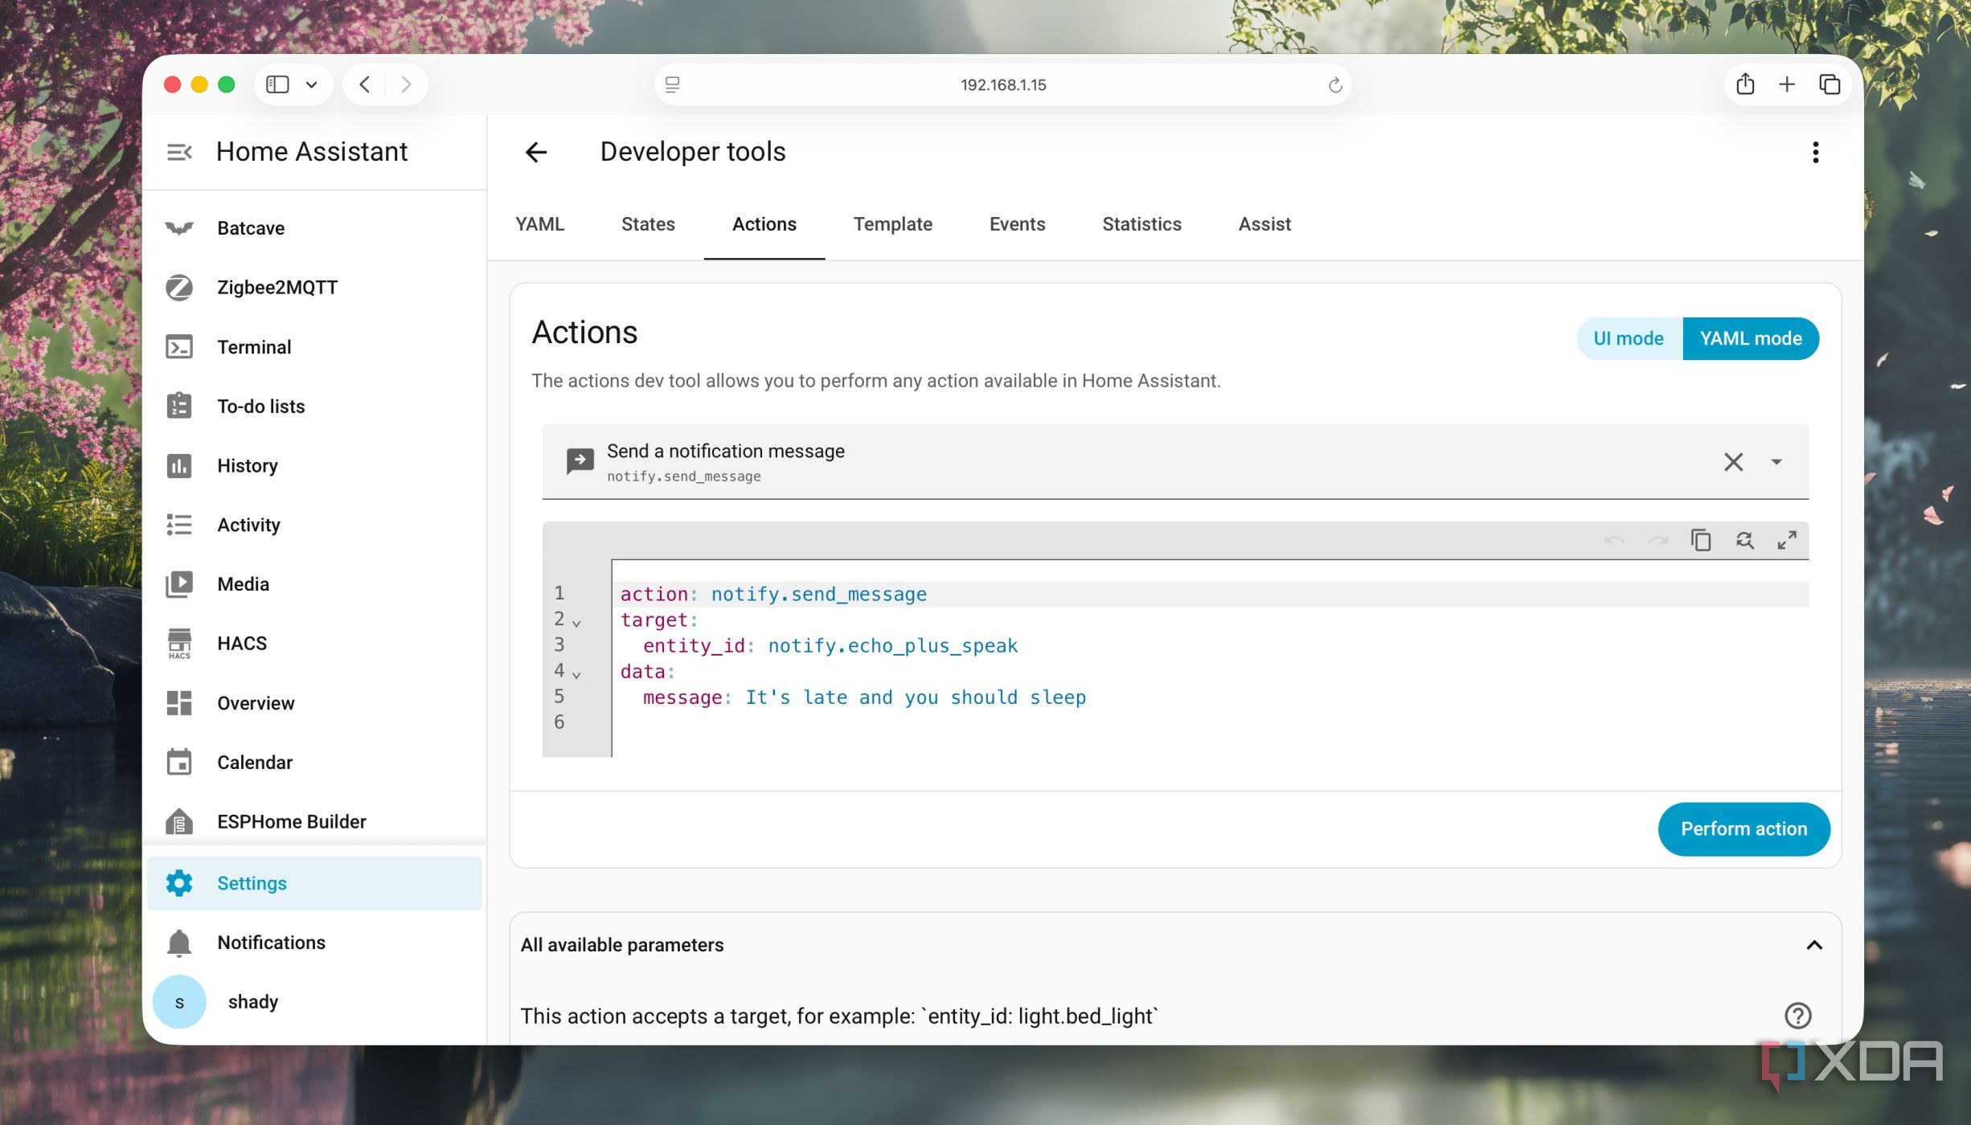The height and width of the screenshot is (1125, 1971).
Task: Expand the code editor to fullscreen
Action: click(1787, 541)
